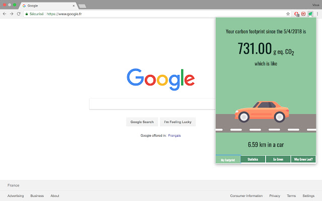This screenshot has height=201, width=322.
Task: Go forward with the browser forward arrow
Action: click(x=12, y=14)
